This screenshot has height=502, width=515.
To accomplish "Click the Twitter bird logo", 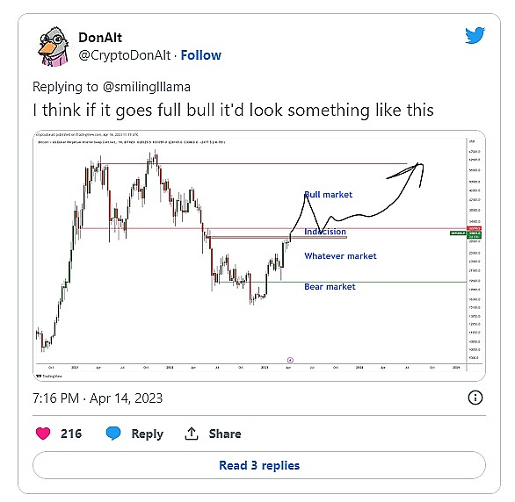I will click(475, 35).
